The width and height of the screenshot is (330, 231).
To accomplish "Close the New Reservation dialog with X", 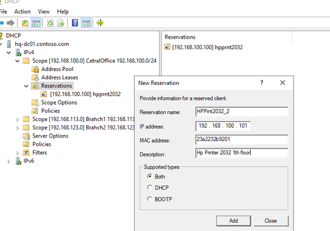I will (x=282, y=82).
